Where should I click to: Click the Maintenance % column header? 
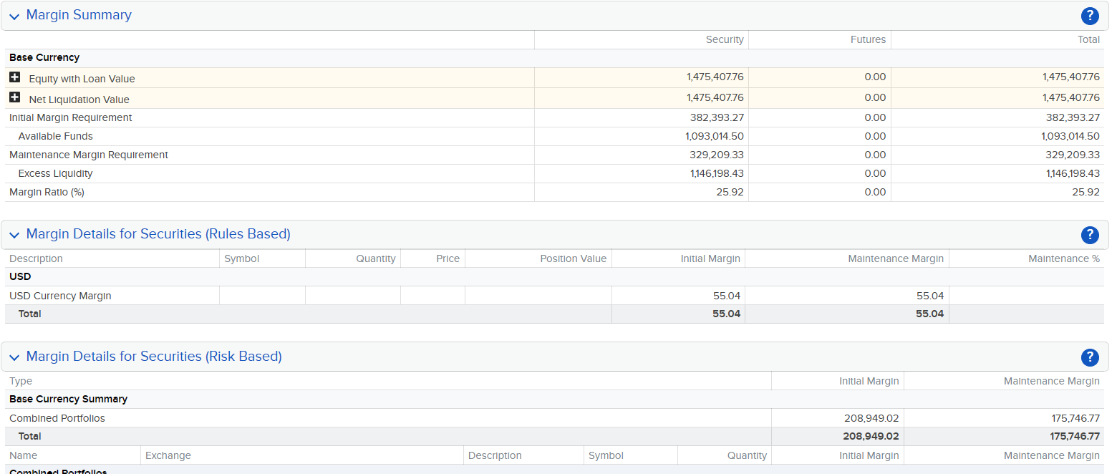pos(1063,258)
